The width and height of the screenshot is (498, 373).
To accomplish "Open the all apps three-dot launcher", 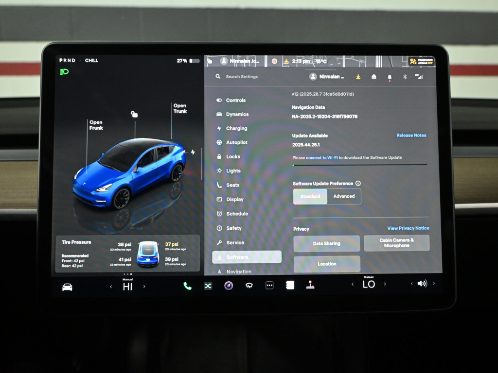I will (269, 286).
